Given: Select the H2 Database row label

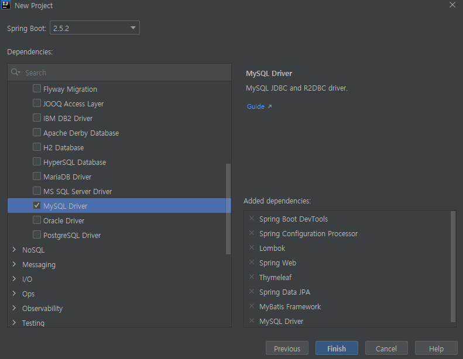Looking at the screenshot, I should (63, 147).
